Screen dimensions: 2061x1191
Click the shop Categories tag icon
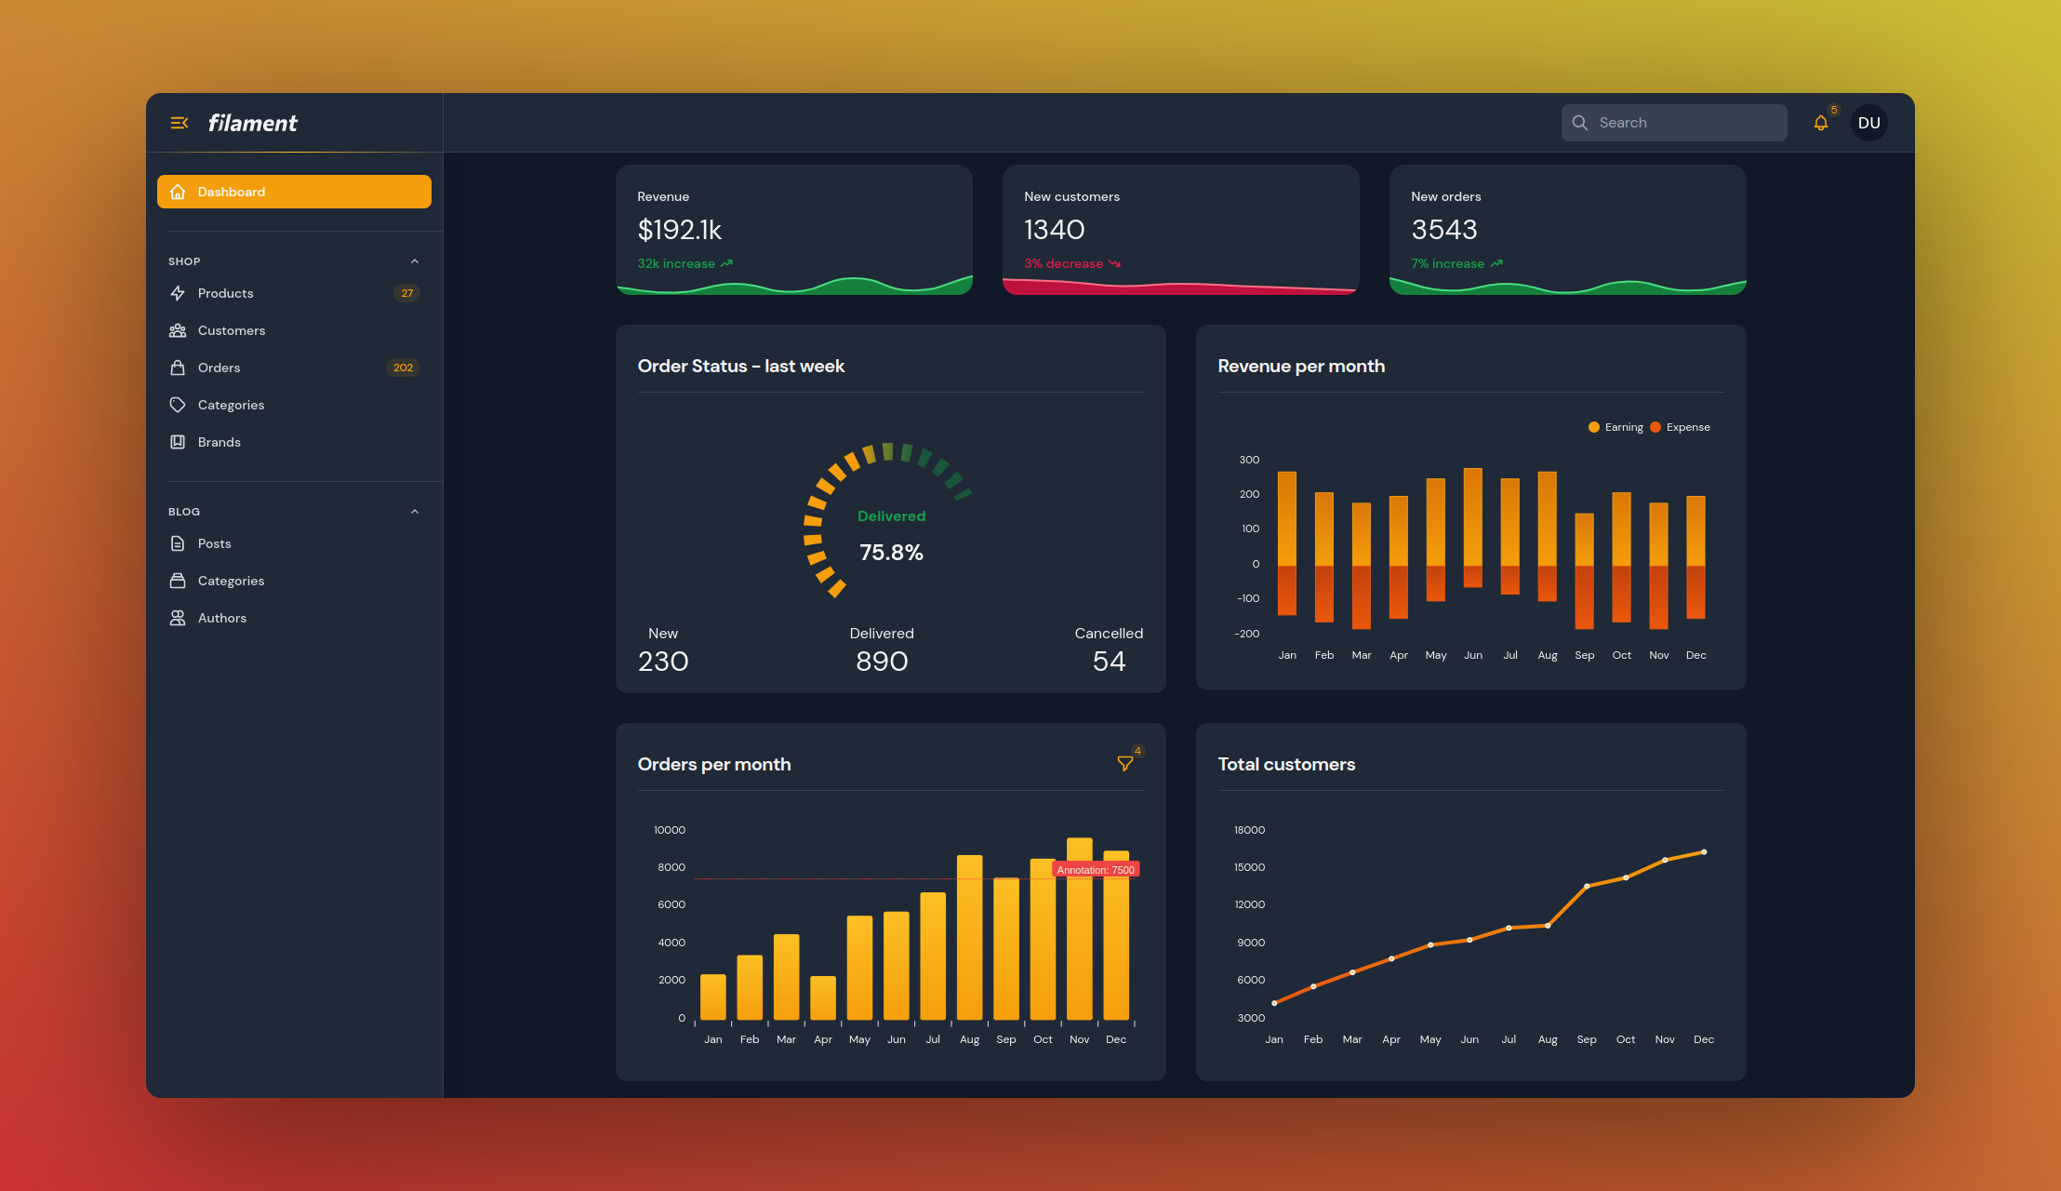pos(178,405)
